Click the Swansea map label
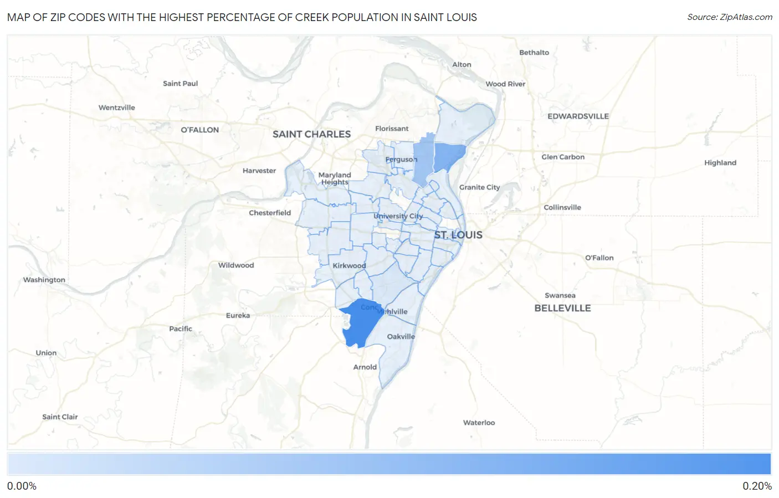The height and width of the screenshot is (498, 779). click(x=560, y=296)
